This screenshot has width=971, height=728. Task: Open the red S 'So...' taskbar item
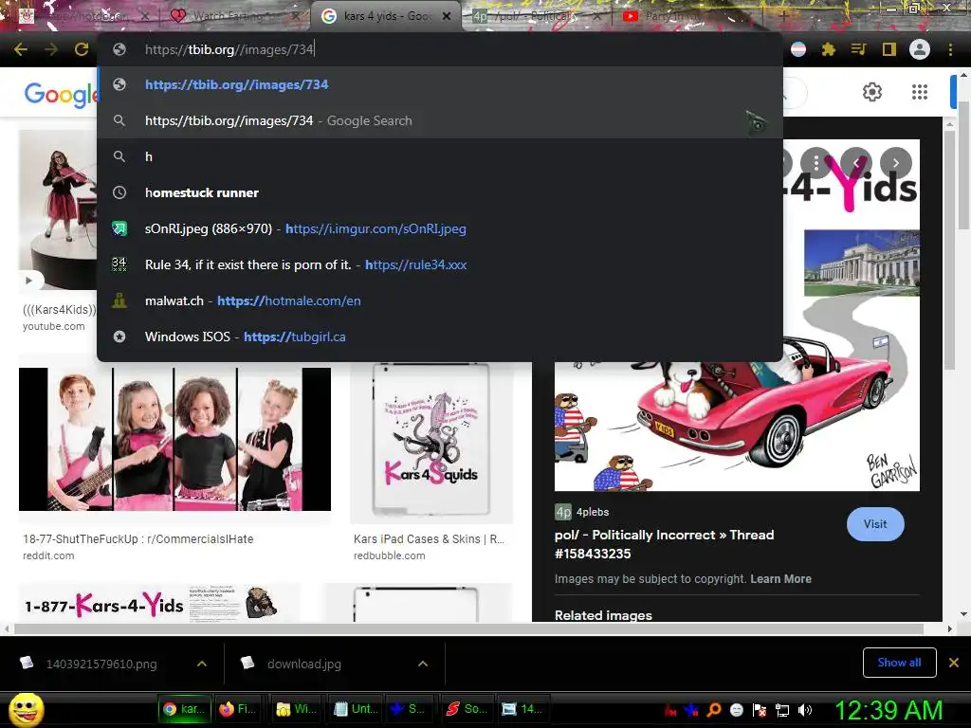(x=467, y=709)
